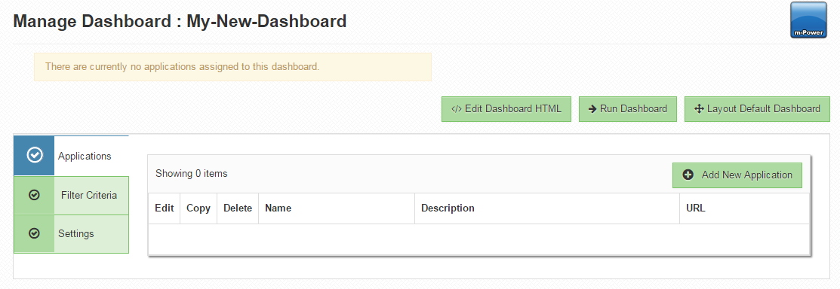
Task: Click the move arrows icon on Layout Default Dashboard
Action: pyautogui.click(x=699, y=109)
